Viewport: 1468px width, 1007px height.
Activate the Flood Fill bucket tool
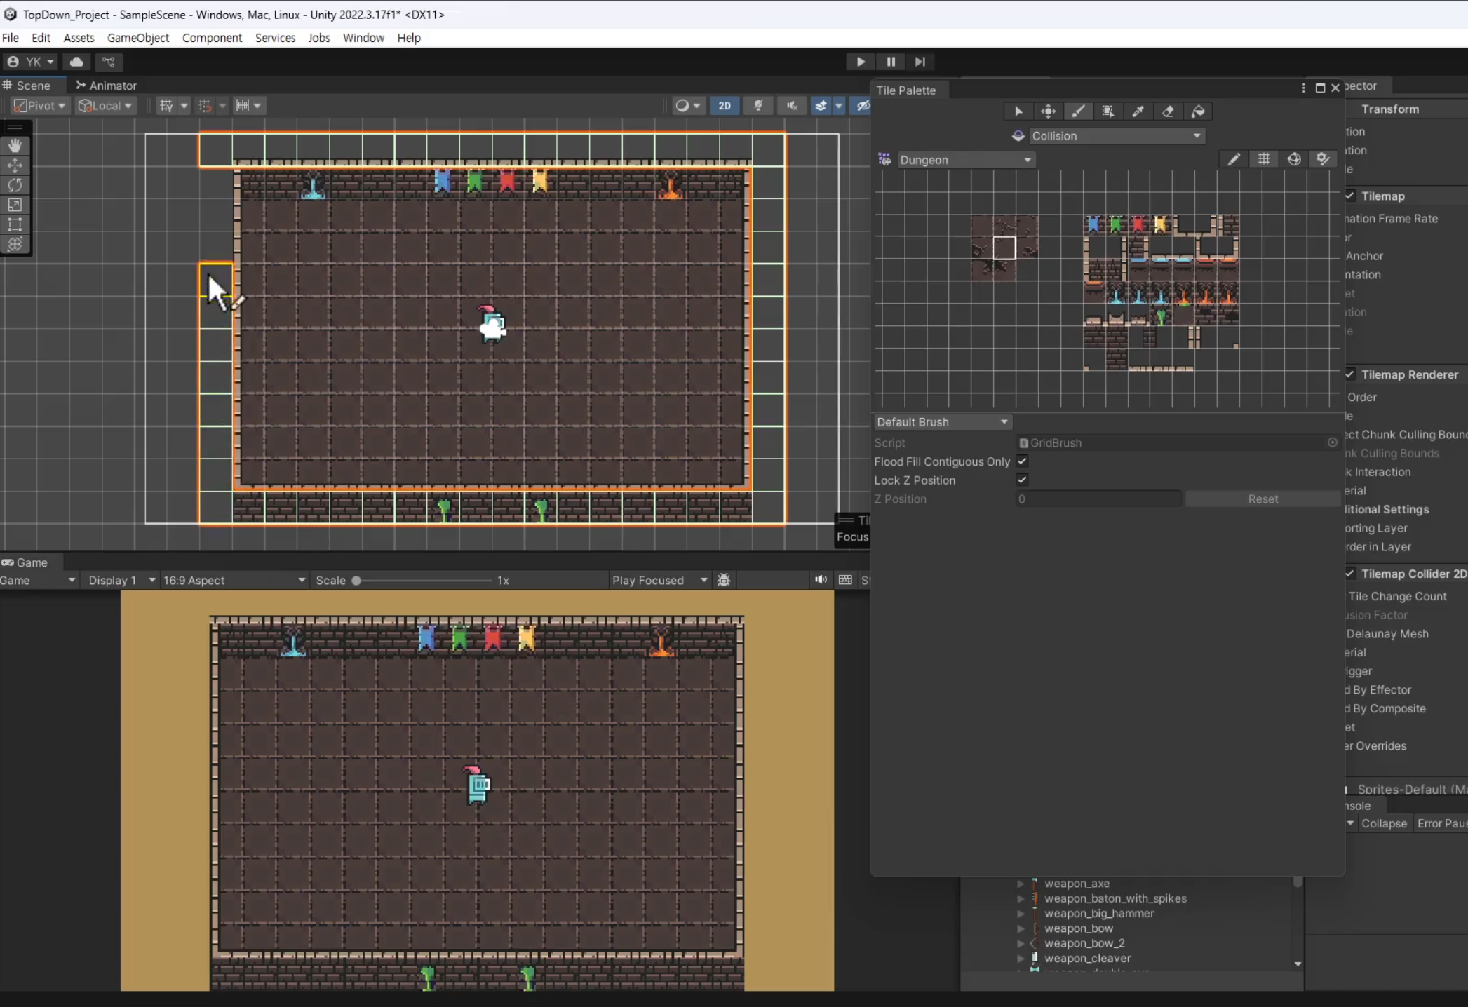1198,111
